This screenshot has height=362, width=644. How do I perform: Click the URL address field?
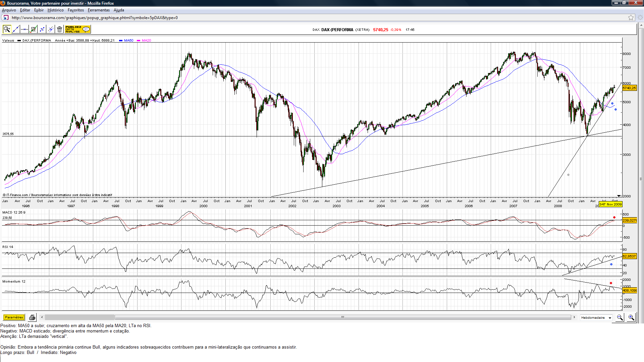(319, 18)
